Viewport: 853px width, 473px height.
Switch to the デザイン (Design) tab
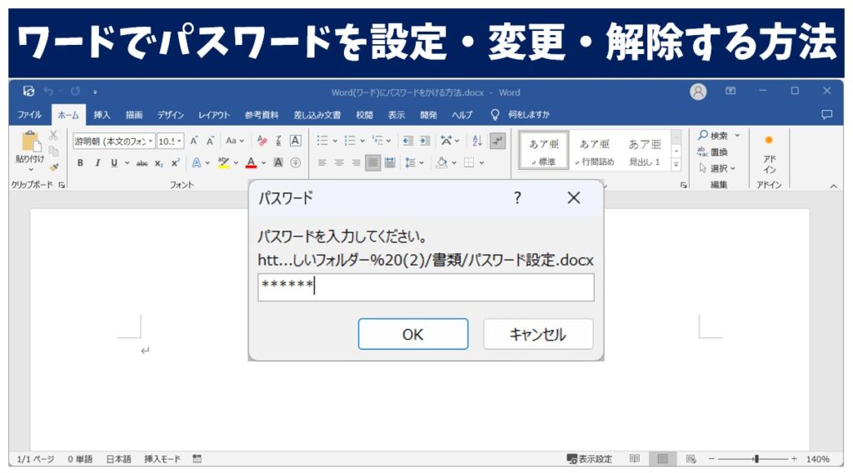click(170, 115)
